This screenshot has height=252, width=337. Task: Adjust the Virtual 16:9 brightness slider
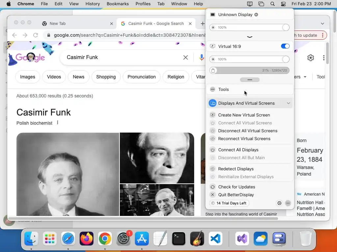(249, 59)
